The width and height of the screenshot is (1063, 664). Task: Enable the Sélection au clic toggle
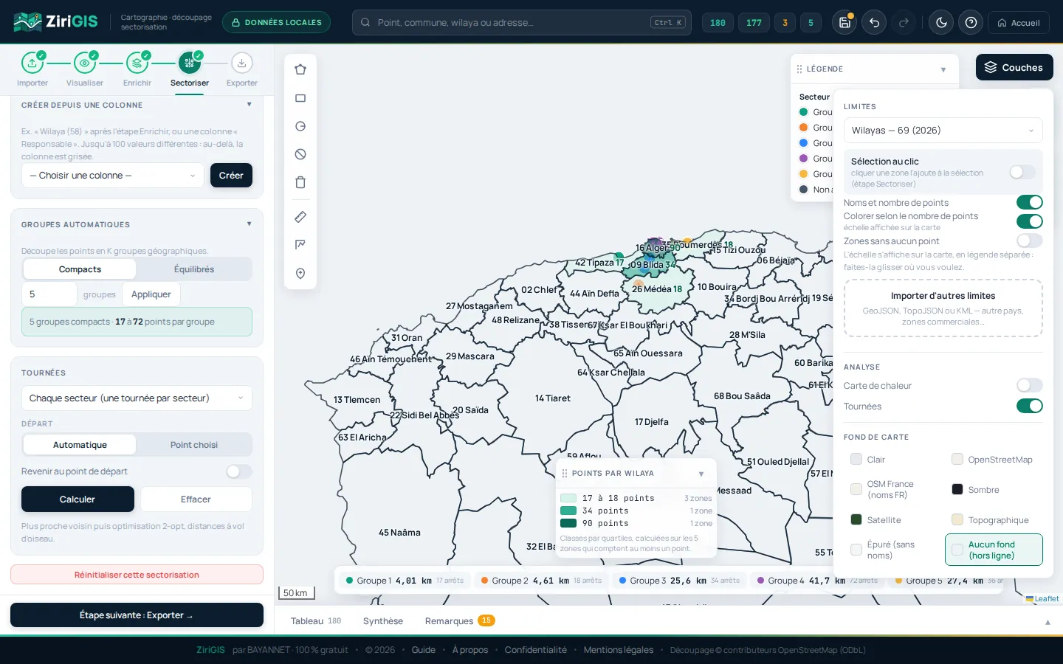click(1022, 172)
